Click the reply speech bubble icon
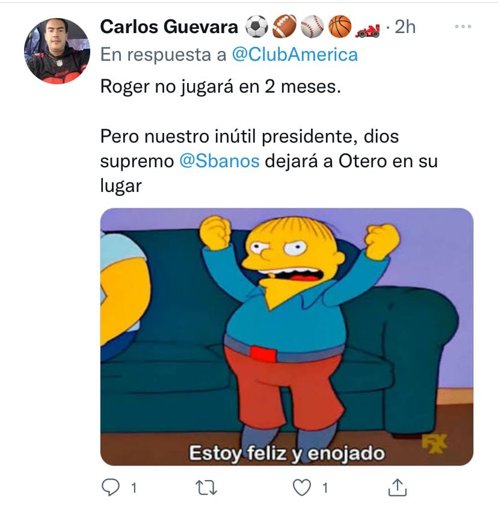 [111, 487]
